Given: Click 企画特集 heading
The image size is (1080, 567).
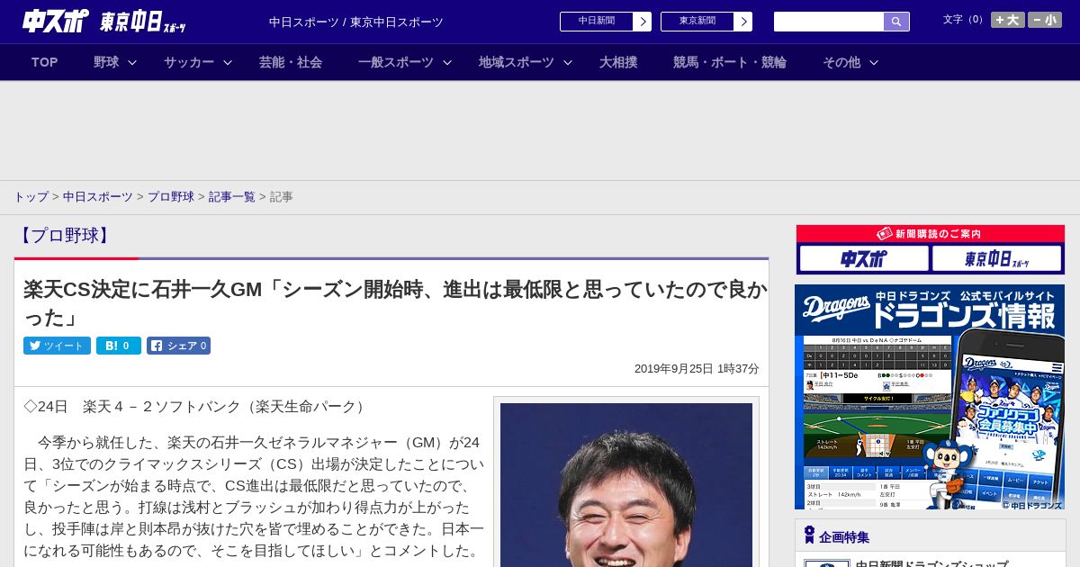Looking at the screenshot, I should coord(844,536).
